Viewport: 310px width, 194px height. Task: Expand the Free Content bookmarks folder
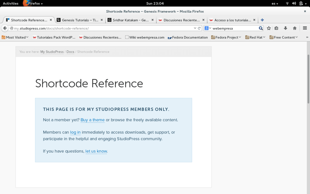(284, 38)
